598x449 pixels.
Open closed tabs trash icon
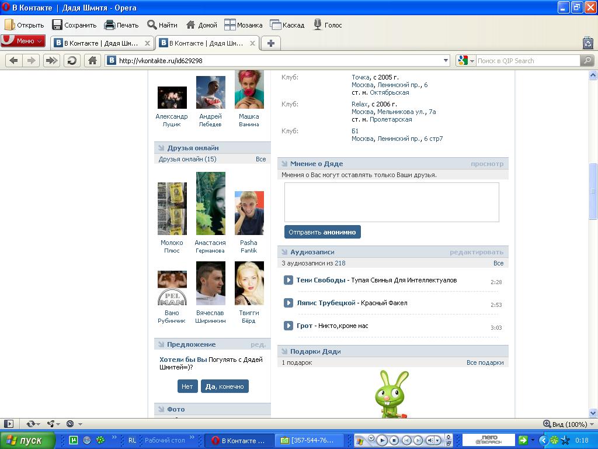(x=588, y=43)
